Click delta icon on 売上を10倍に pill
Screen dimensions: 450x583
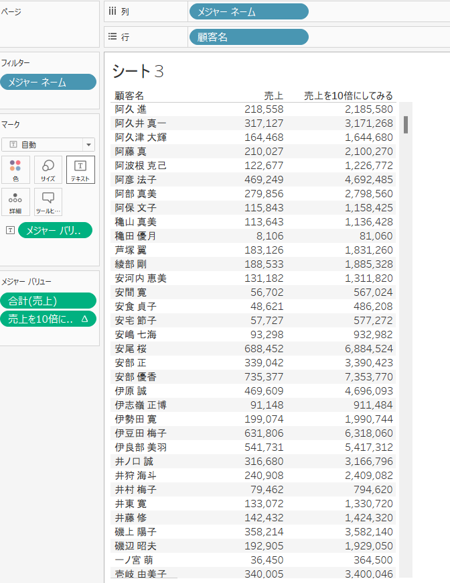pyautogui.click(x=84, y=319)
